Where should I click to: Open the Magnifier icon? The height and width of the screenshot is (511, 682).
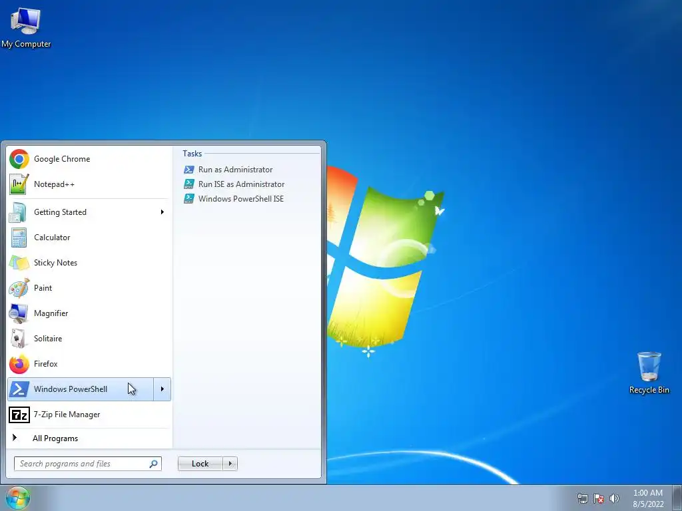[x=19, y=313]
